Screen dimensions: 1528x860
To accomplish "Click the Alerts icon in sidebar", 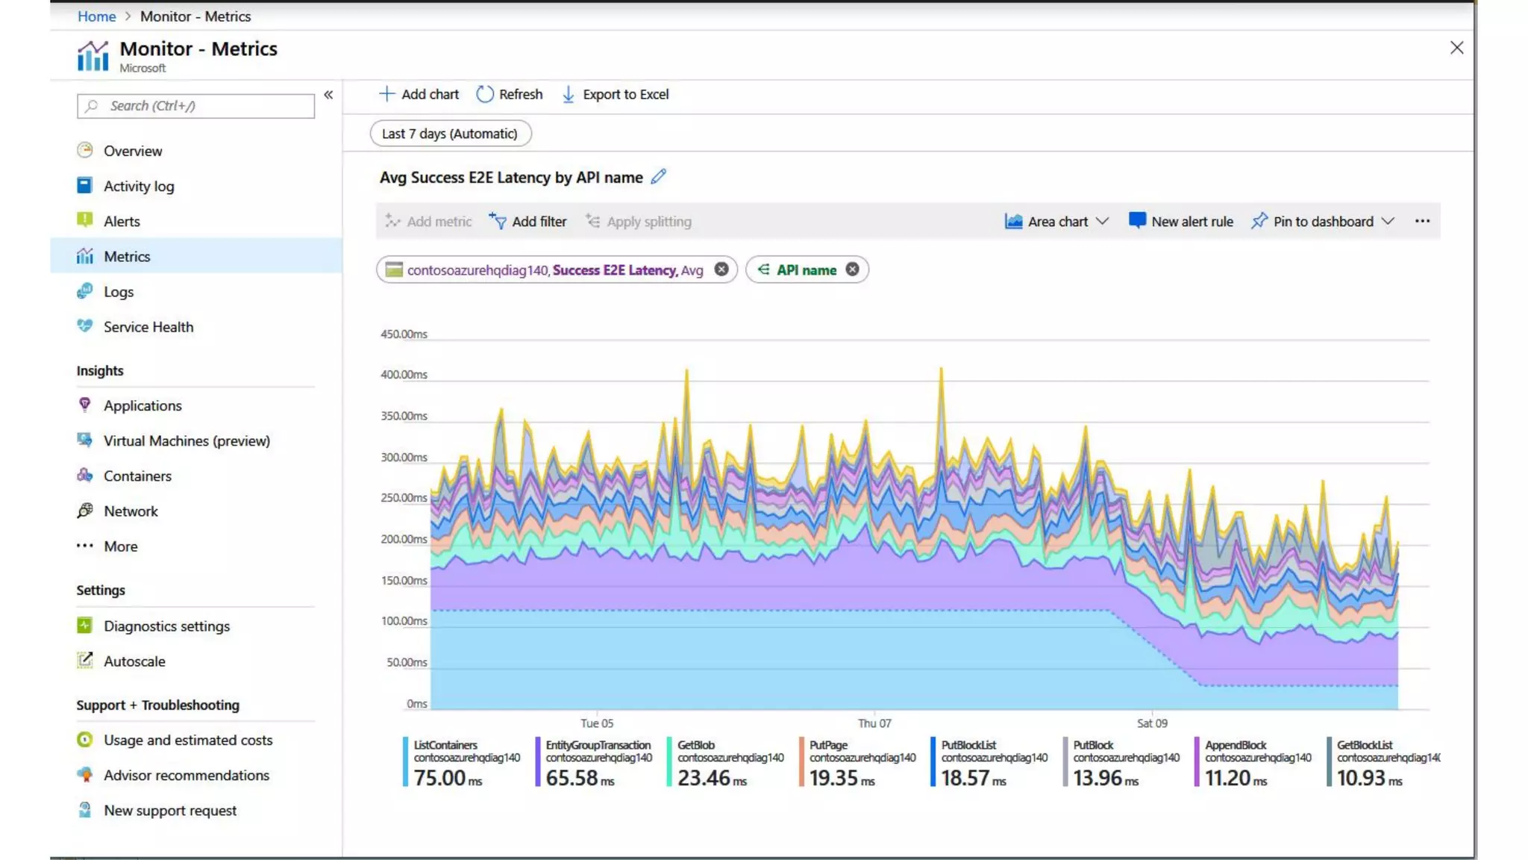I will (85, 220).
